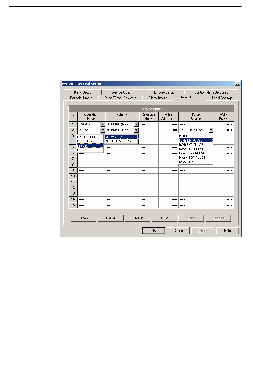Click the Receive button
Viewport: 253px width, 378px height.
(218, 218)
